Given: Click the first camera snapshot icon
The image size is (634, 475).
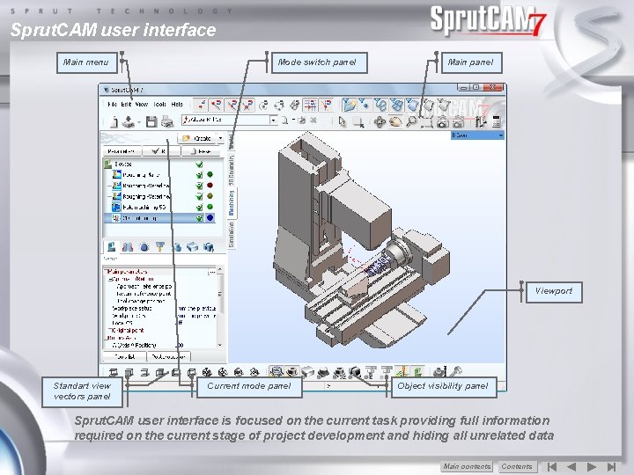Looking at the screenshot, I should [x=443, y=121].
